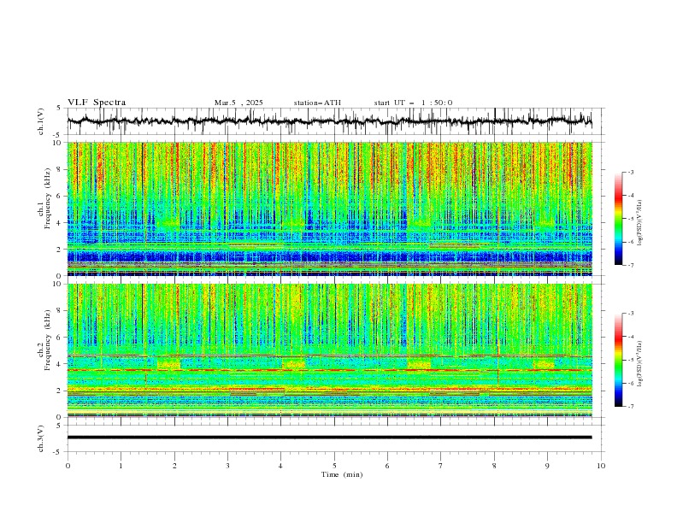Image resolution: width=677 pixels, height=523 pixels.
Task: Click the ch.3 flat black signal trace
Action: click(x=329, y=438)
